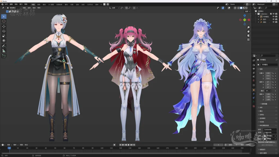The image size is (279, 157).
Task: Select the Annotate tool
Action: click(x=4, y=46)
